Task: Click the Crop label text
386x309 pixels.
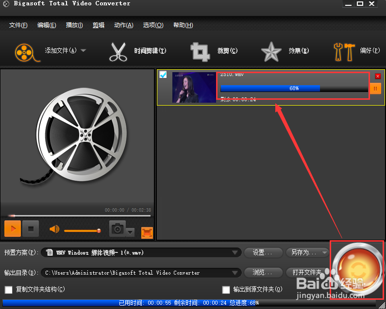Action: (227, 51)
